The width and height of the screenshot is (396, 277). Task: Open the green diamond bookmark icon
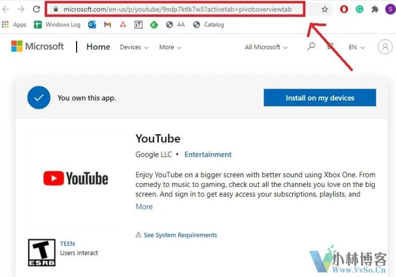point(154,24)
